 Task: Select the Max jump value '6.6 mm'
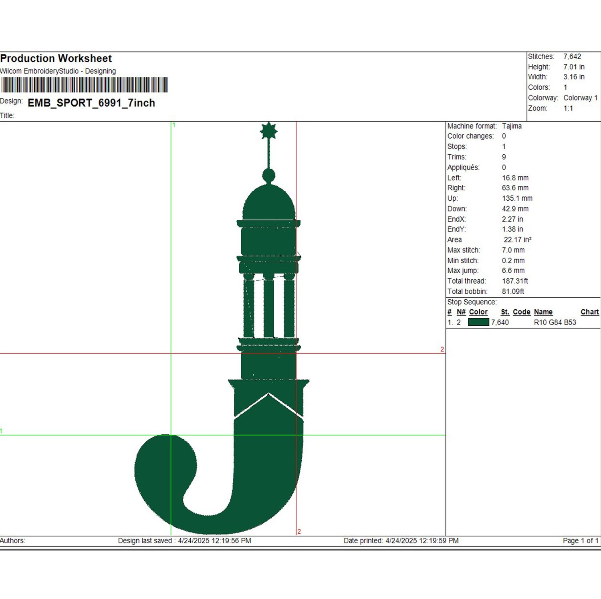tap(513, 271)
